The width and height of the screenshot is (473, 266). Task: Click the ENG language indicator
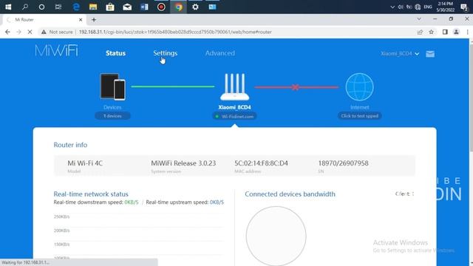[428, 7]
